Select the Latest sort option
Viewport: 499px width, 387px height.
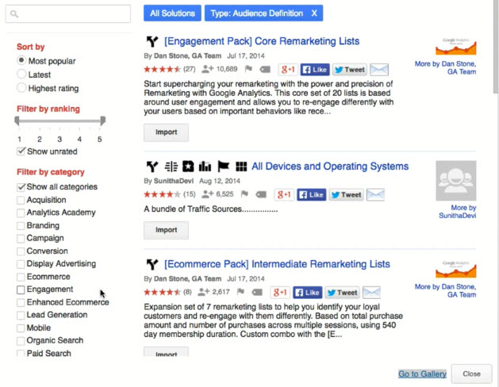(21, 74)
